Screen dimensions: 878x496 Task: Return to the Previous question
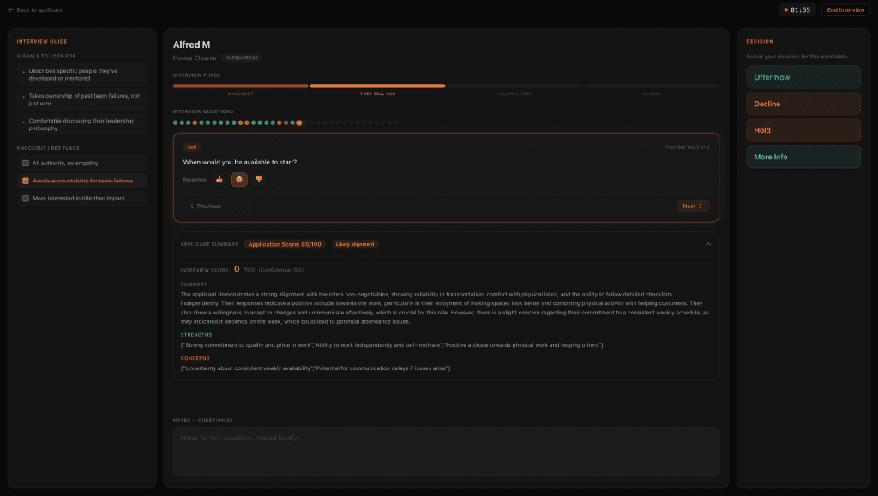(x=206, y=206)
